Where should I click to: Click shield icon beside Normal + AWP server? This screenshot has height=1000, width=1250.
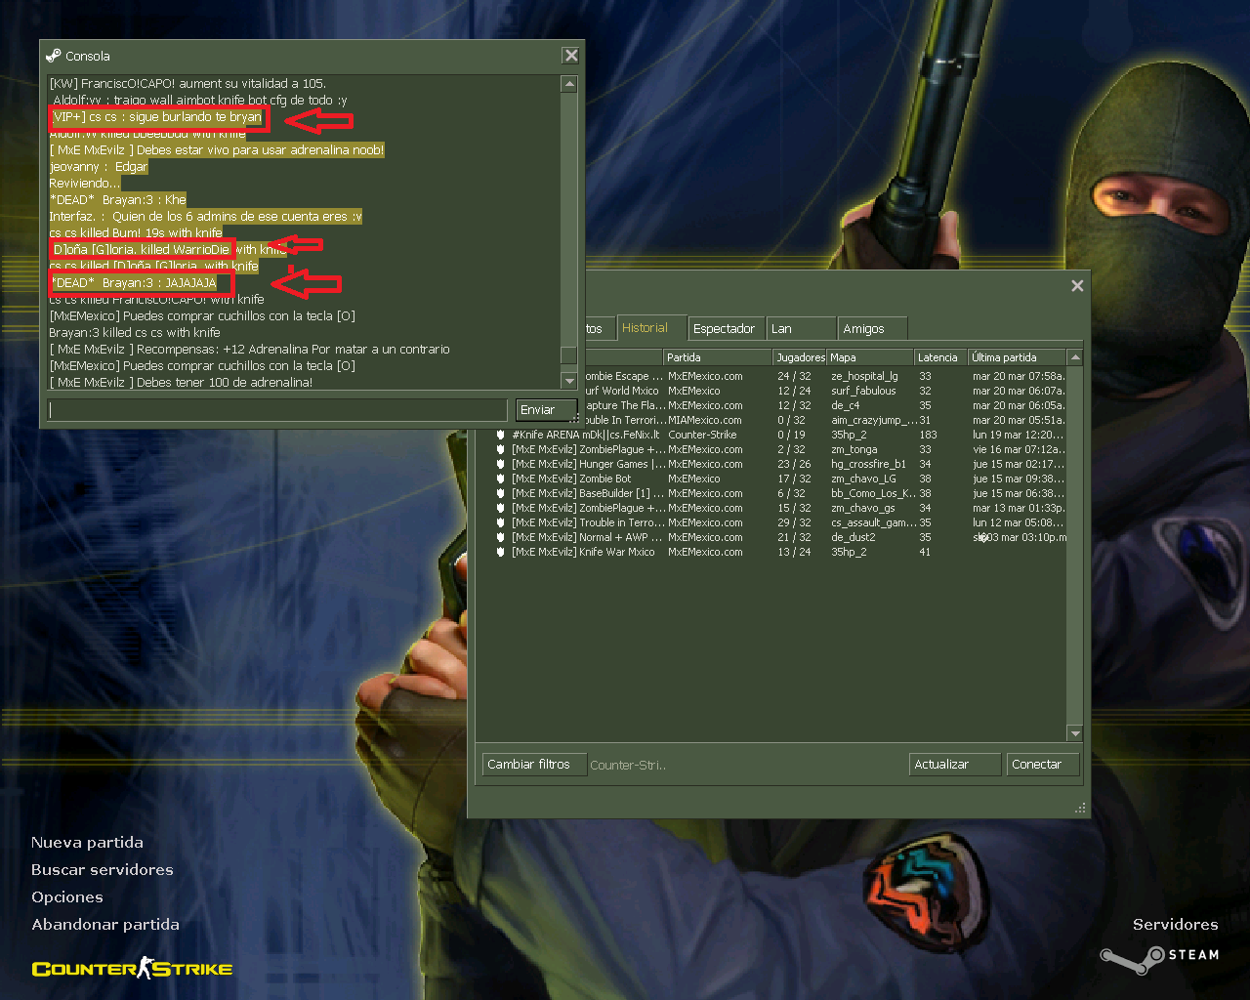500,537
